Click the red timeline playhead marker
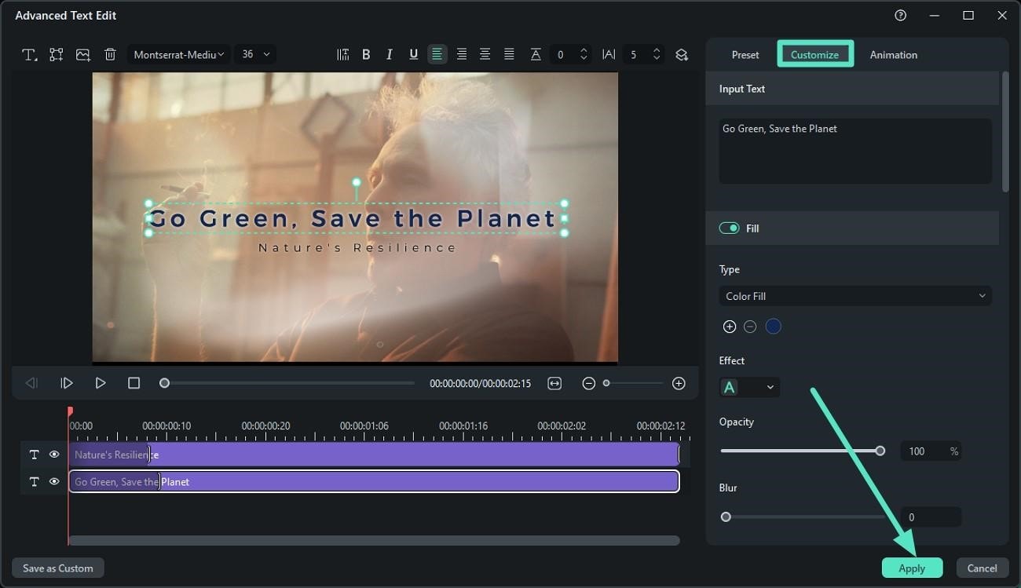The width and height of the screenshot is (1021, 588). 70,411
